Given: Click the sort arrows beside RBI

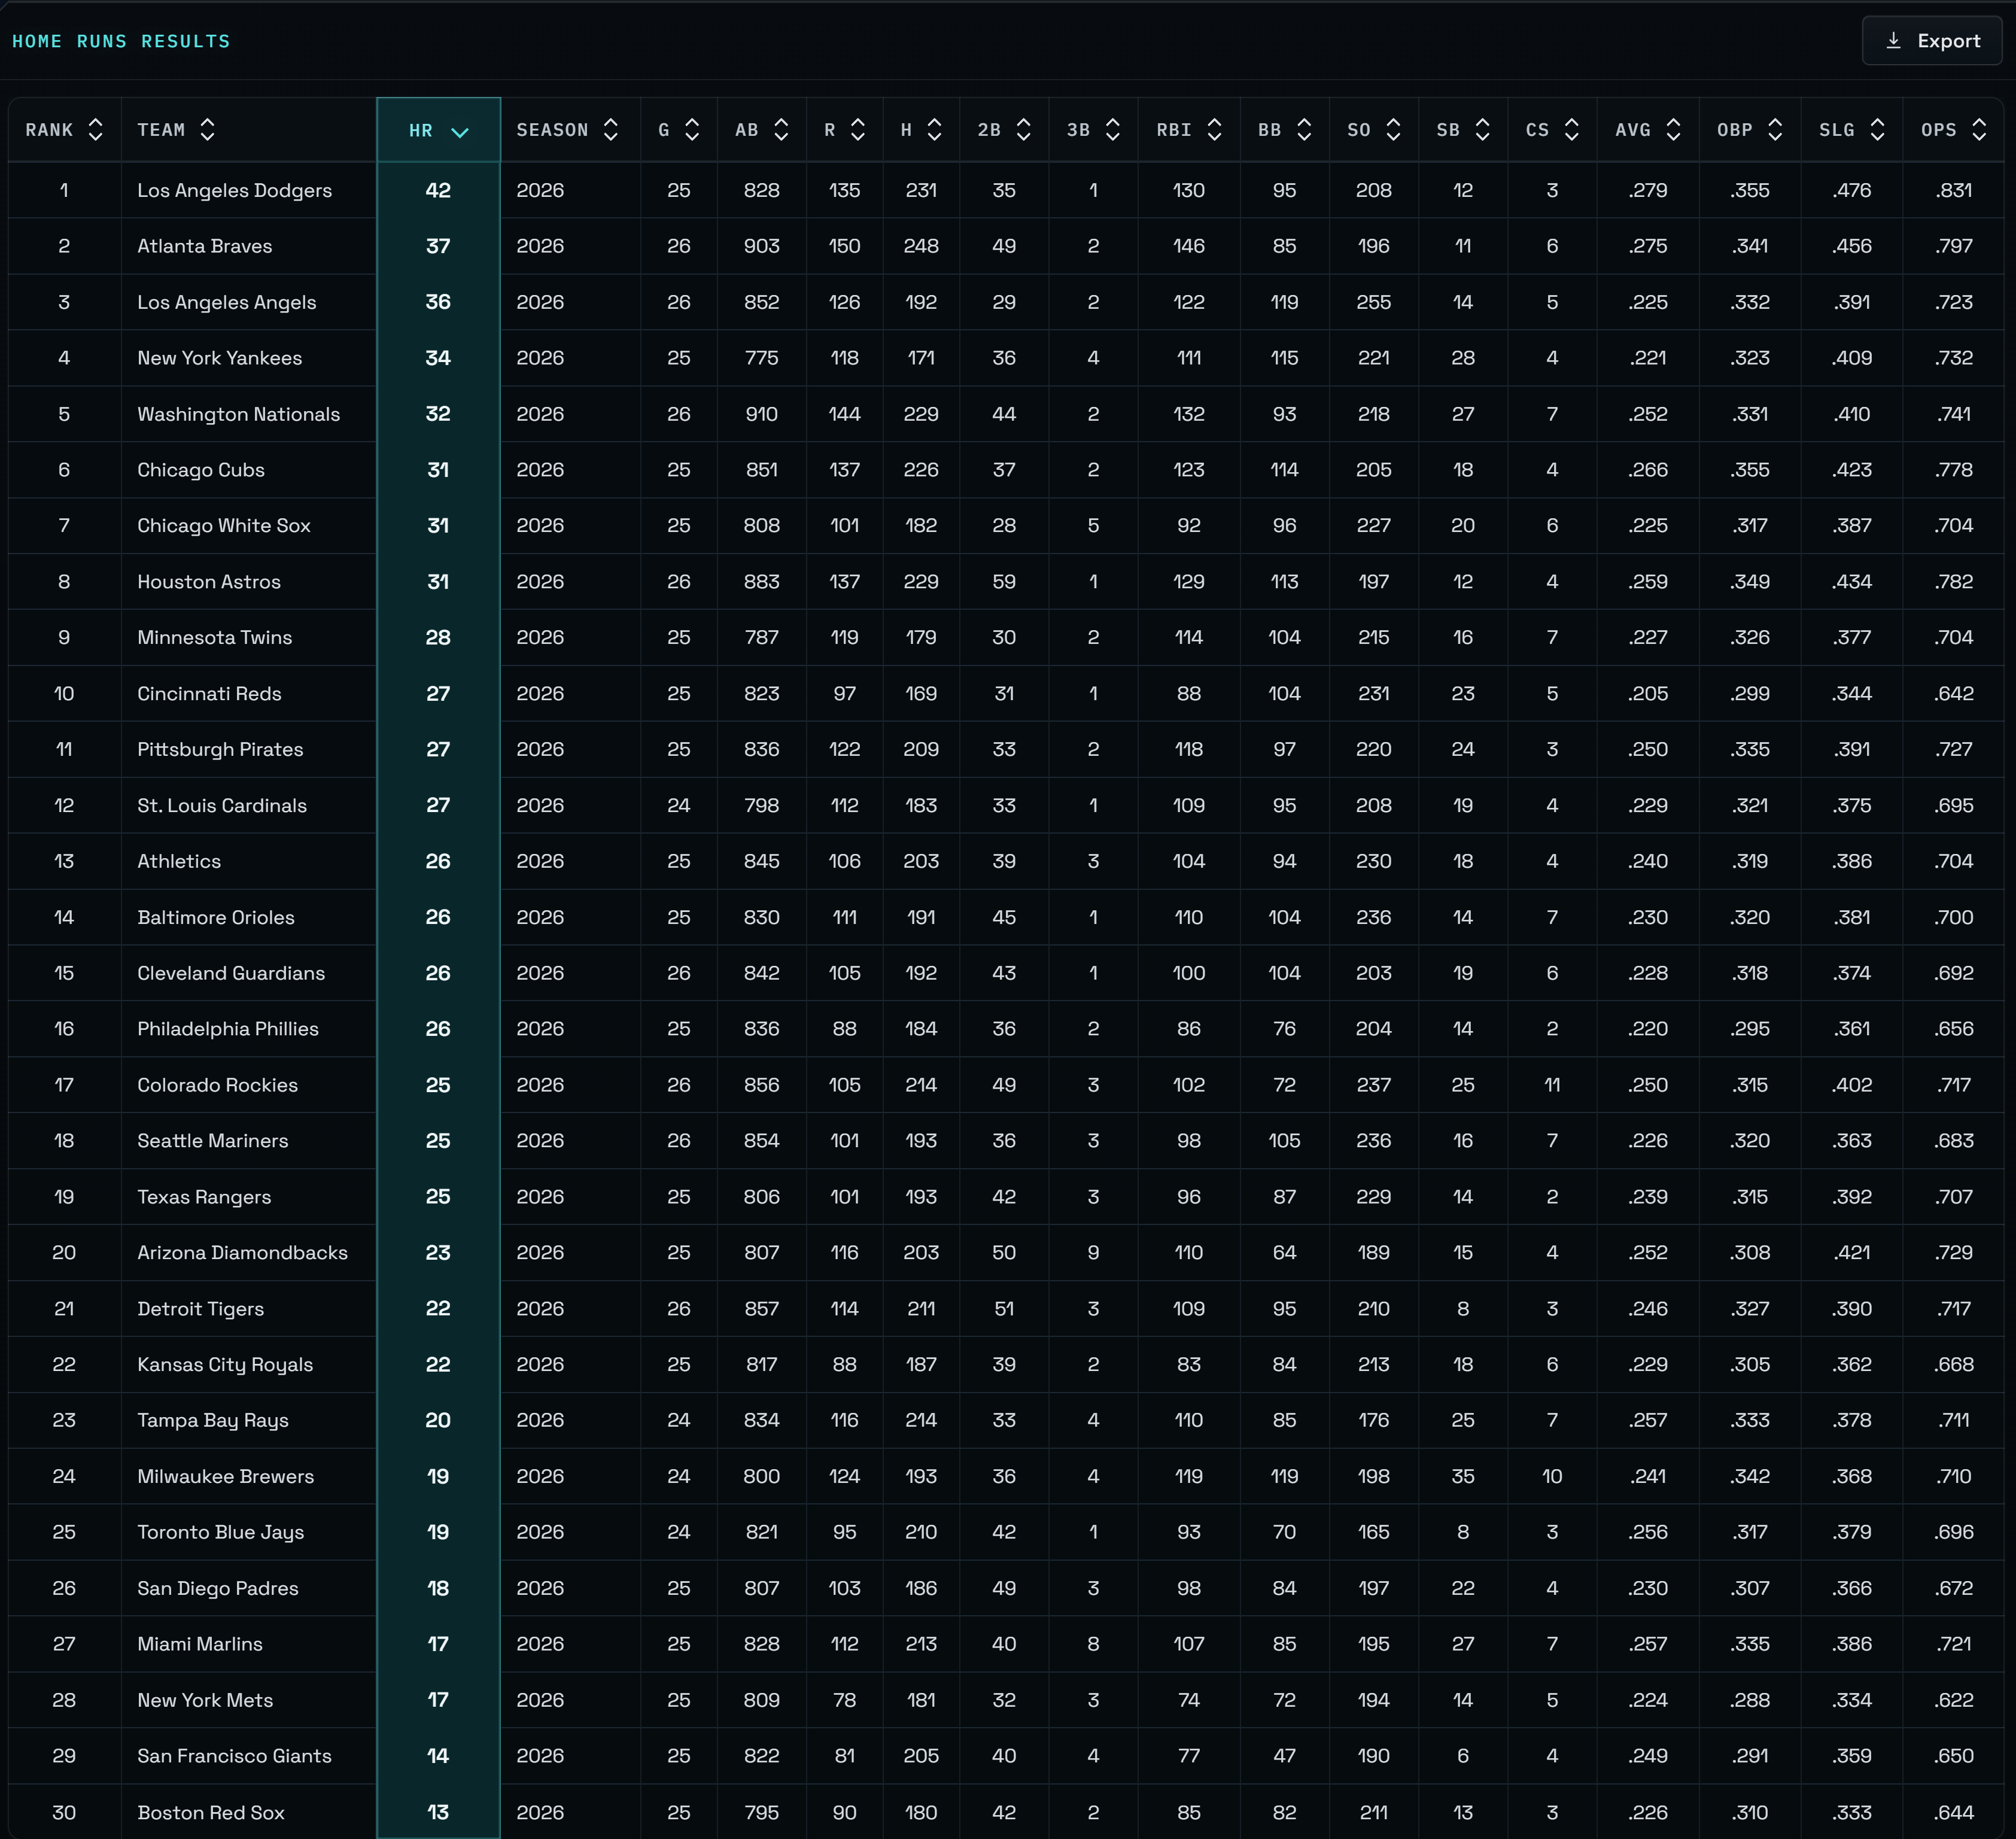Looking at the screenshot, I should 1214,130.
